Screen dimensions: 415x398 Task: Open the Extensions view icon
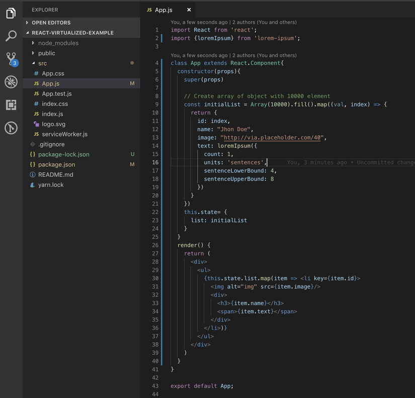[11, 104]
